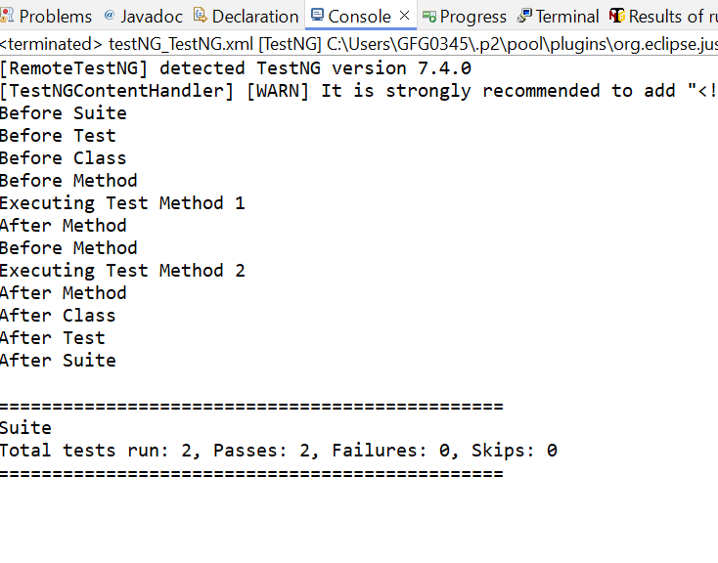Click the 'After Suite' console line

click(x=58, y=361)
